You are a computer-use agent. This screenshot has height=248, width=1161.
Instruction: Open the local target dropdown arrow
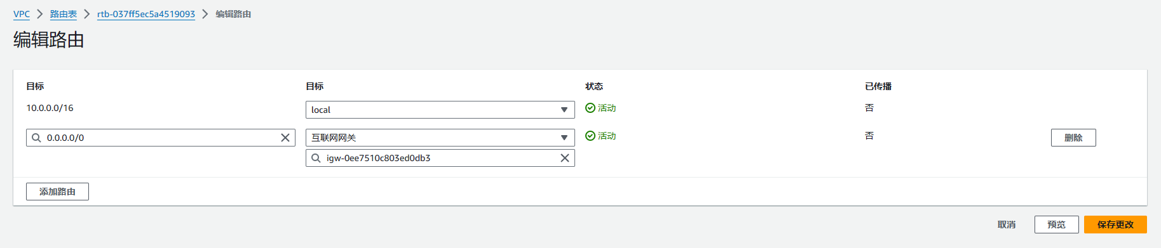564,110
